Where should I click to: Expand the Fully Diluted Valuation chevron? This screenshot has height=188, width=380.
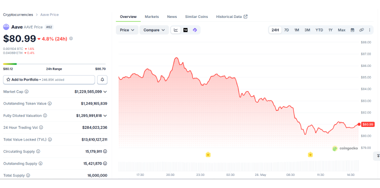105,116
